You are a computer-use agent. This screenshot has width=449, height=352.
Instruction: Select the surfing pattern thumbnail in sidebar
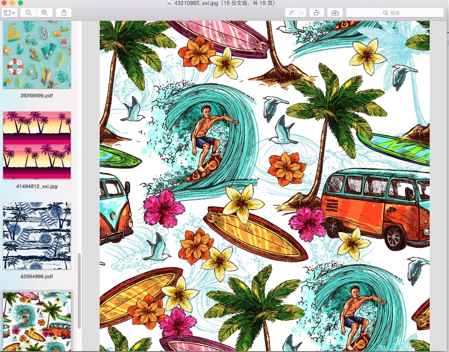click(37, 321)
